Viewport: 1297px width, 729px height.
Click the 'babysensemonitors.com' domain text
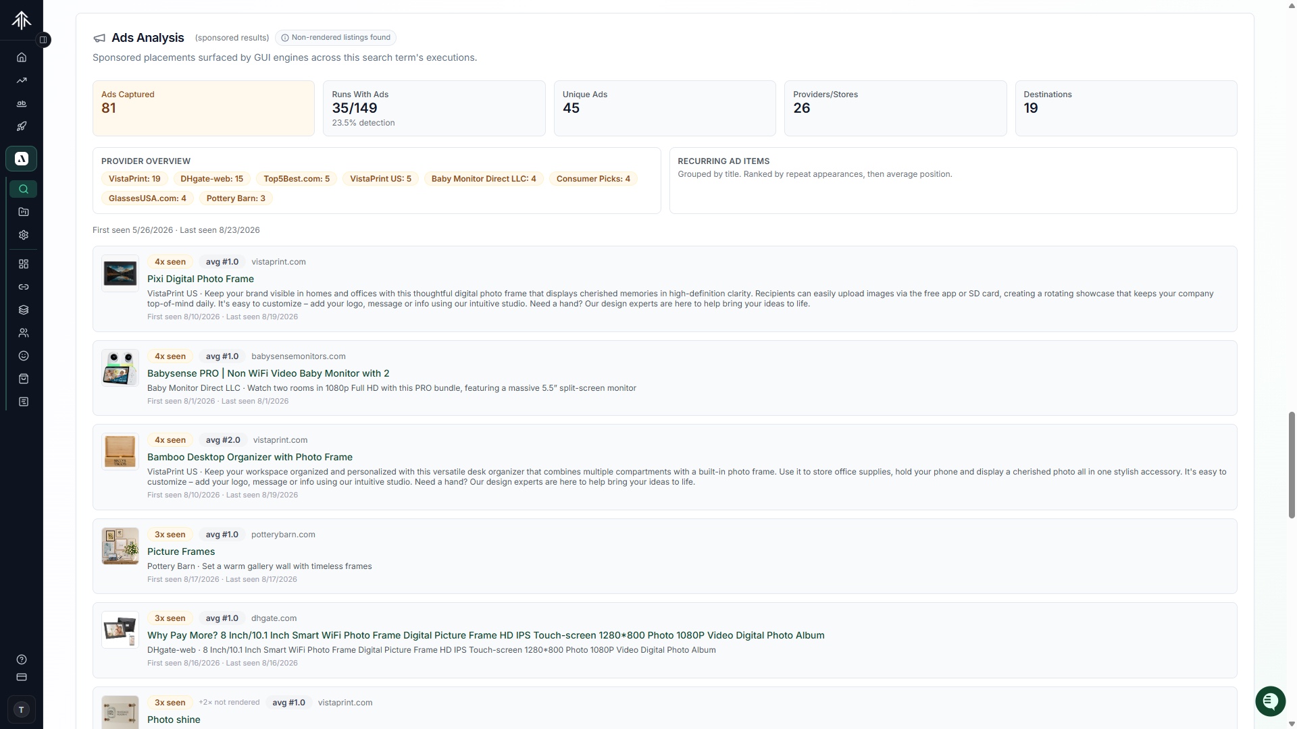(299, 356)
